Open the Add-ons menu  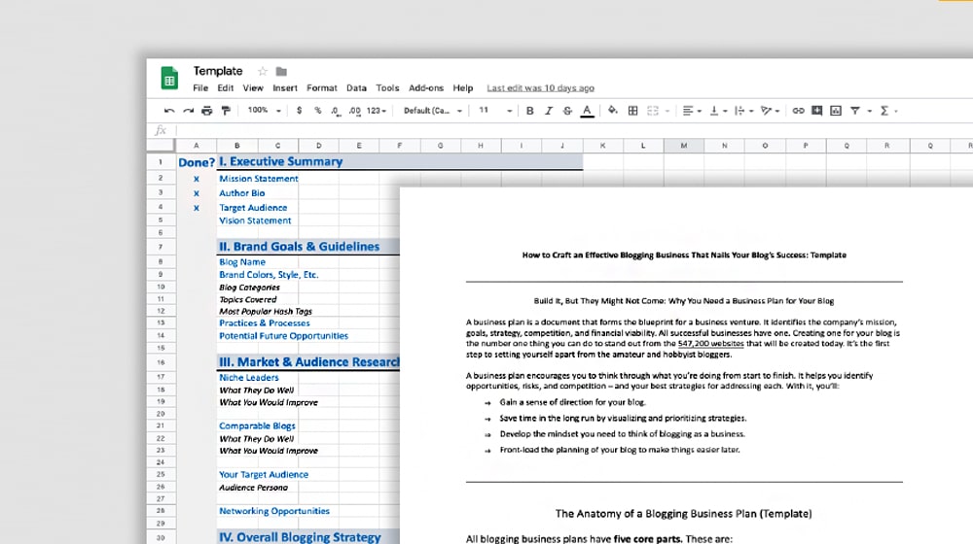425,88
